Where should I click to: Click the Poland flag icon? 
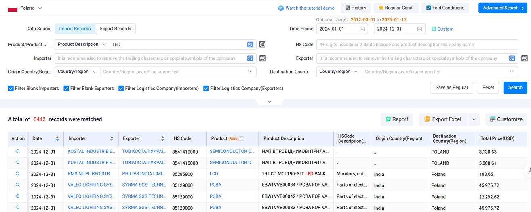click(13, 8)
